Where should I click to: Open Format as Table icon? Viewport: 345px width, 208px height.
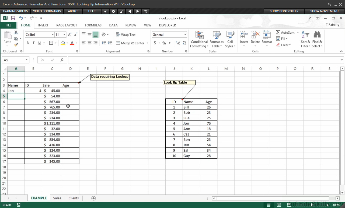[217, 35]
